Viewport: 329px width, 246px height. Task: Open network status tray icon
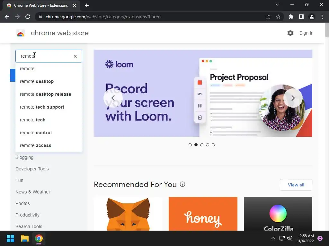click(x=282, y=238)
